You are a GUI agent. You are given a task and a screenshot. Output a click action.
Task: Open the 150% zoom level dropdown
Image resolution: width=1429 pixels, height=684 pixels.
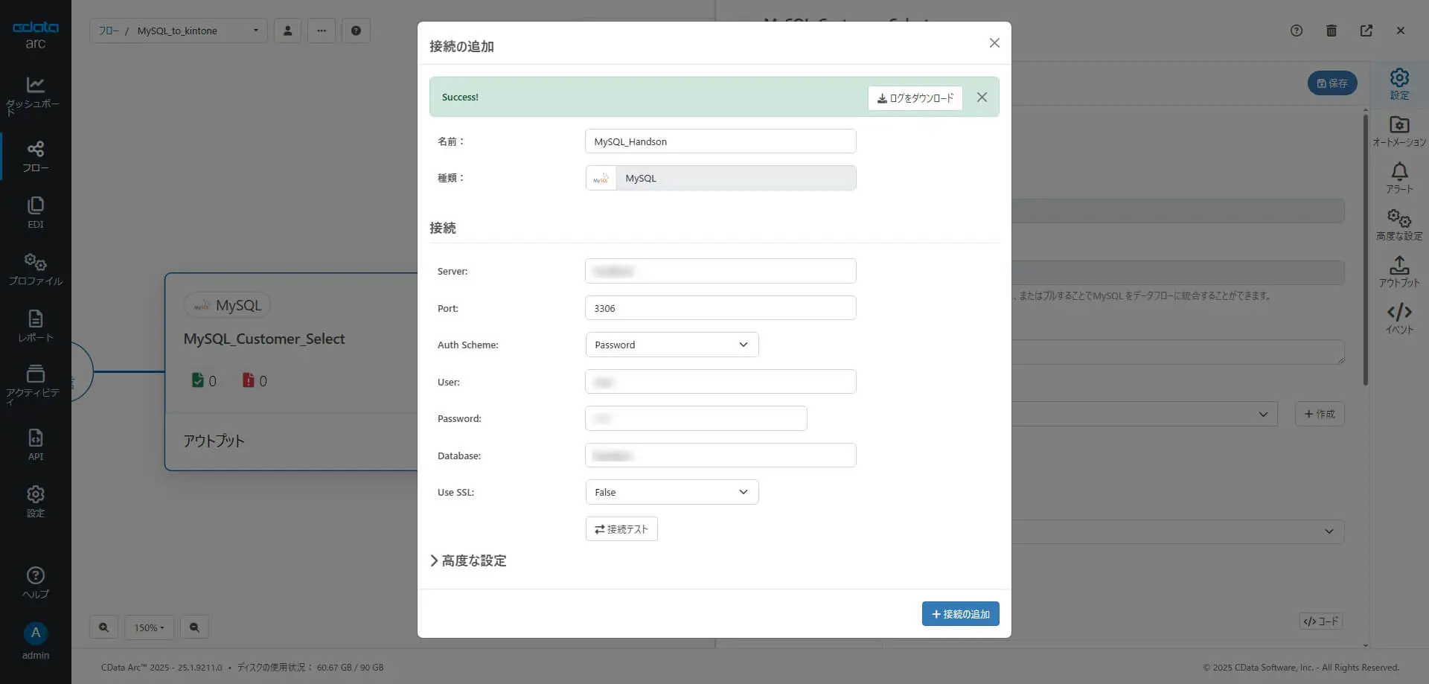149,627
